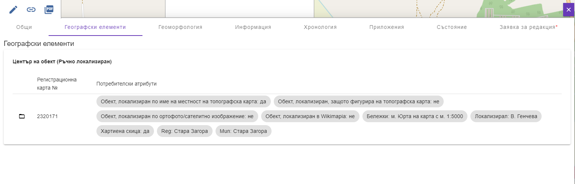The width and height of the screenshot is (575, 184).
Task: Switch to the Общи tab
Action: coord(24,27)
